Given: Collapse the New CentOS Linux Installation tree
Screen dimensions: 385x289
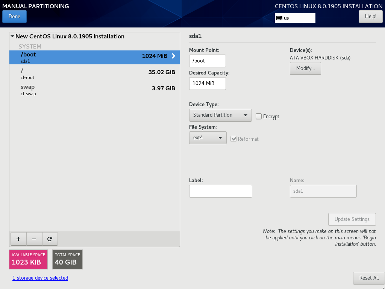Looking at the screenshot, I should click(12, 37).
